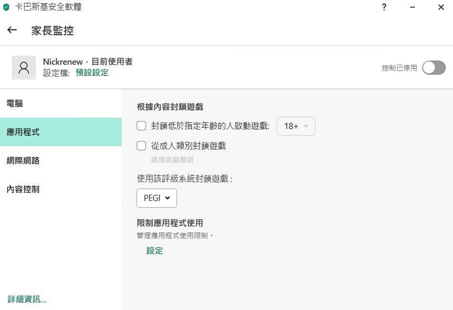
Task: Click the 家長監控 page title
Action: [52, 30]
